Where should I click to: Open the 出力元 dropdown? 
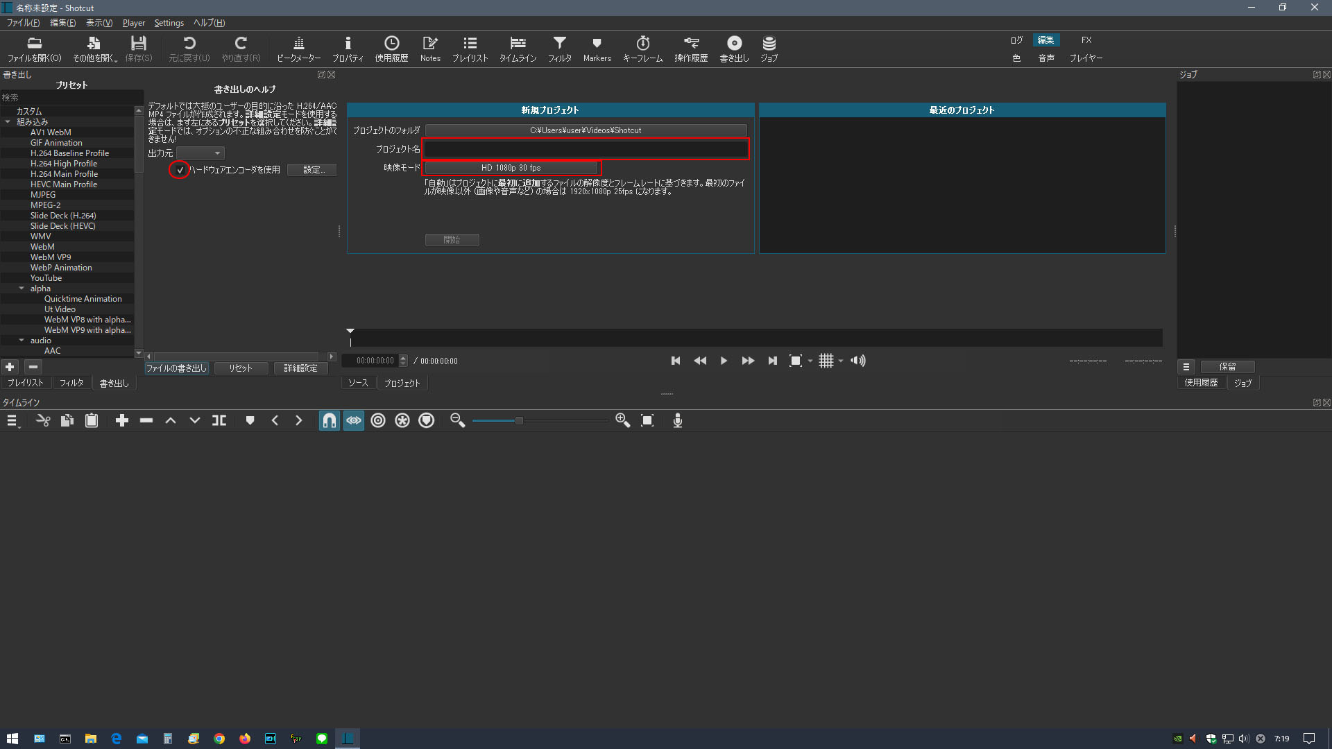coord(200,153)
